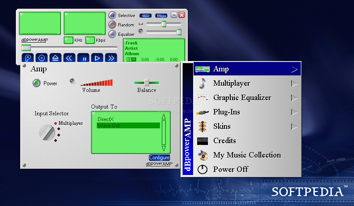The width and height of the screenshot is (354, 206).
Task: Pause playback
Action: (83, 58)
